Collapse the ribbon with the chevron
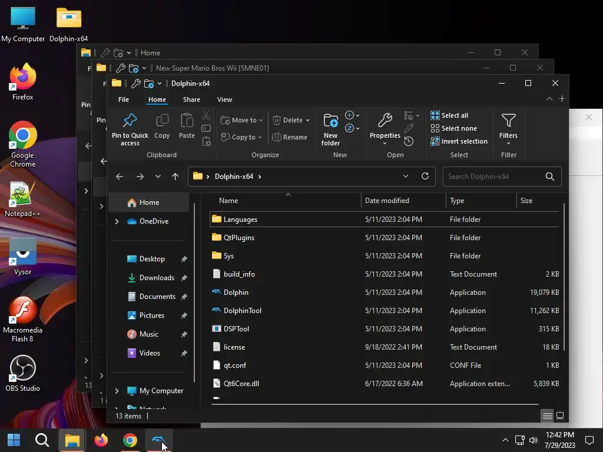Viewport: 603px width, 452px height. tap(549, 99)
